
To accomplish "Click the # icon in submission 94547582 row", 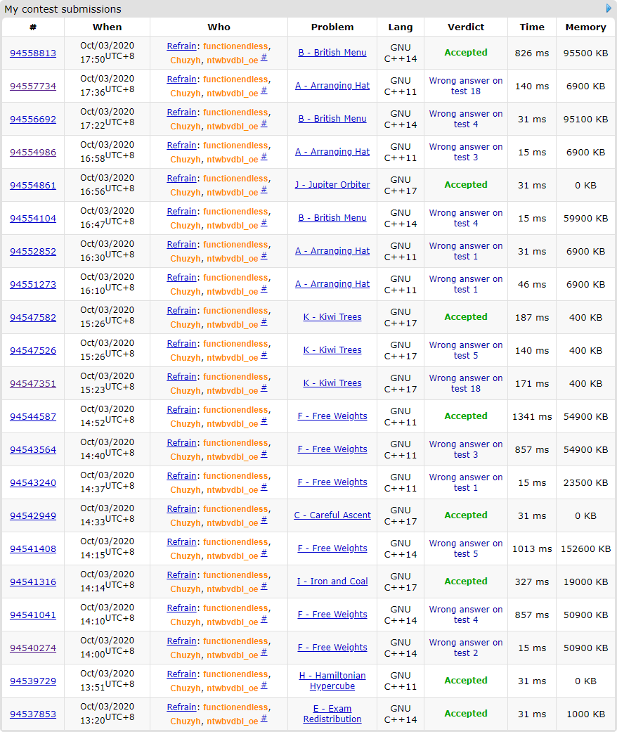I will (264, 321).
